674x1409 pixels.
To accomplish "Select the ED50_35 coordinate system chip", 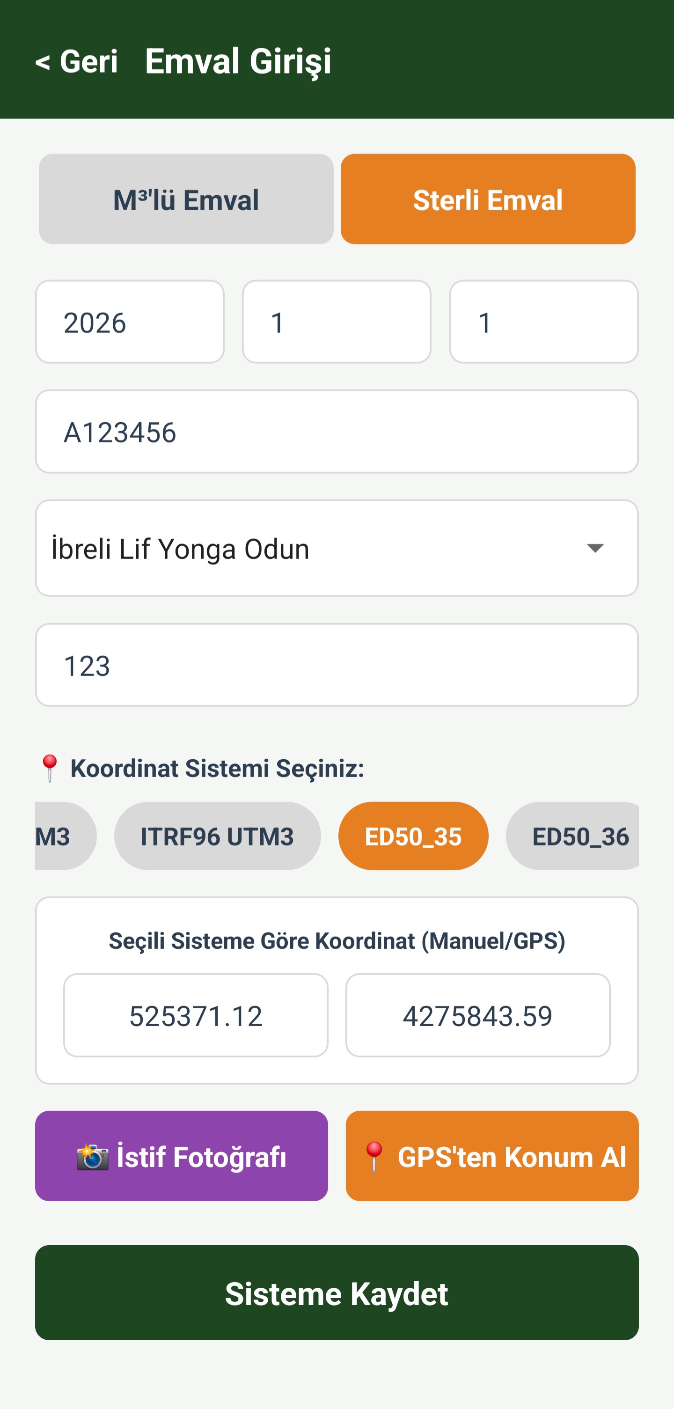I will (413, 837).
